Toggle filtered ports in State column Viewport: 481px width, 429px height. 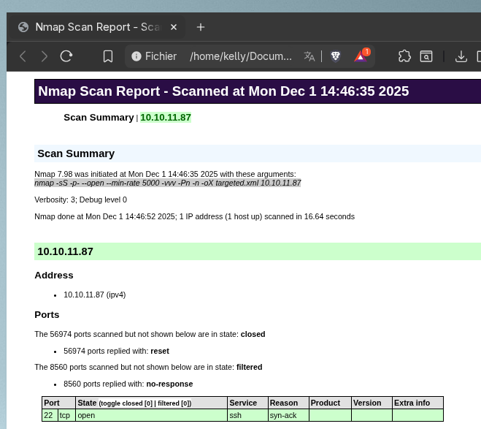click(x=173, y=403)
